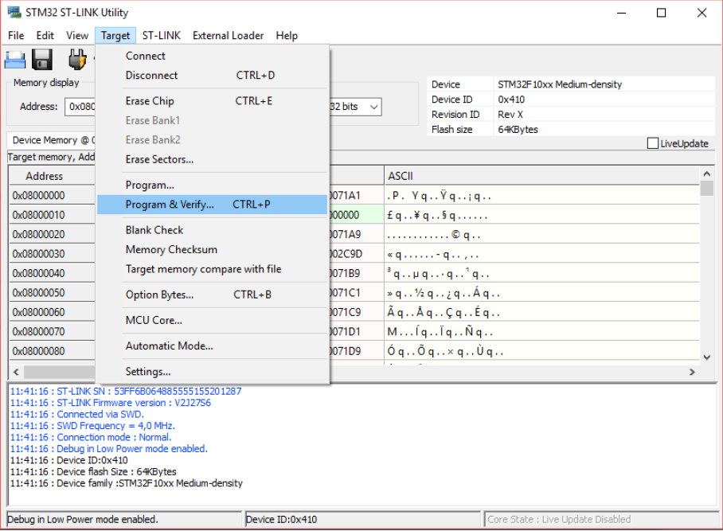
Task: Click the Device ID value 0x410
Action: [511, 100]
